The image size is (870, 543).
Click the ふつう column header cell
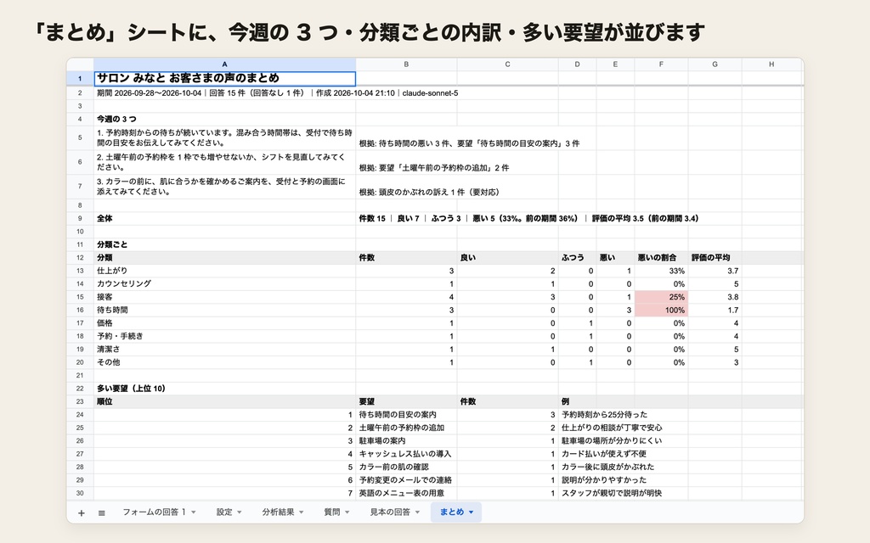click(x=577, y=258)
